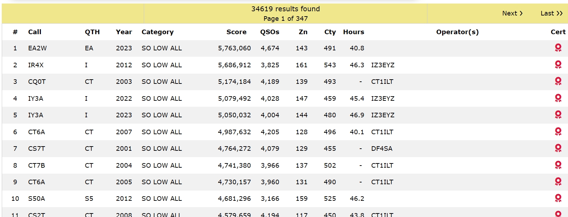
Task: Sort table by QSOs column header
Action: tap(270, 32)
